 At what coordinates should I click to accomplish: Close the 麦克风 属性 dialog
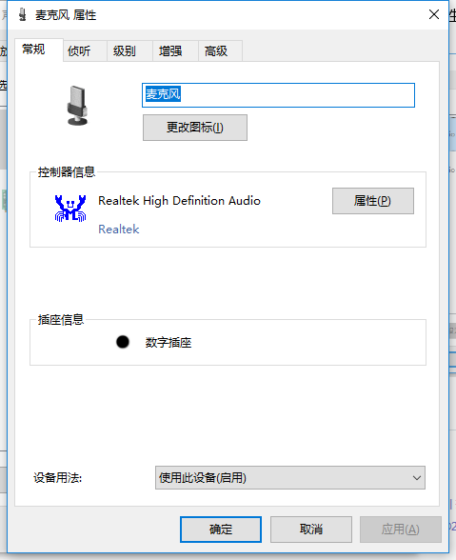tap(434, 14)
